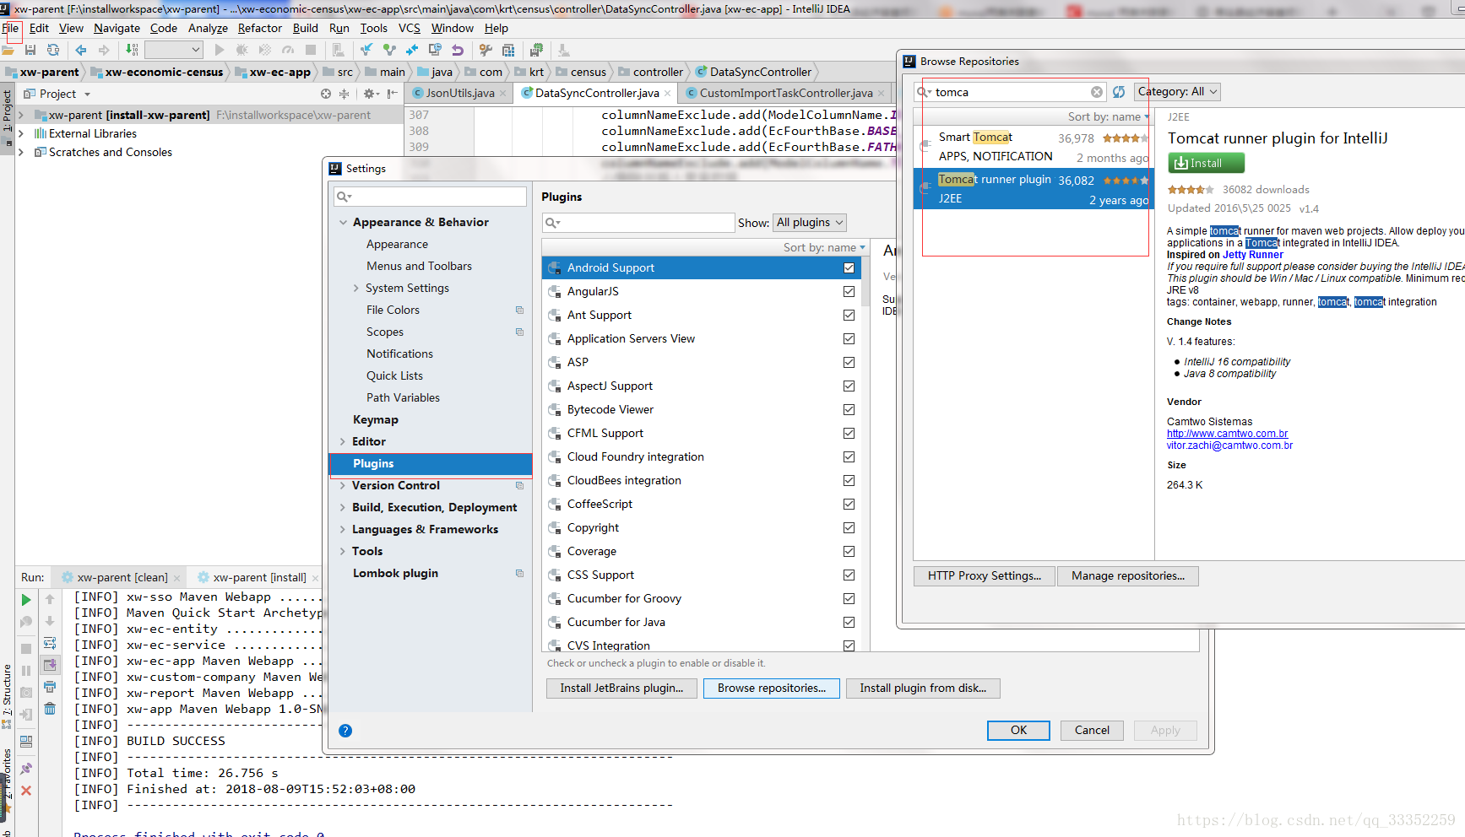Click the Clear All trash icon in Run panel

[50, 709]
